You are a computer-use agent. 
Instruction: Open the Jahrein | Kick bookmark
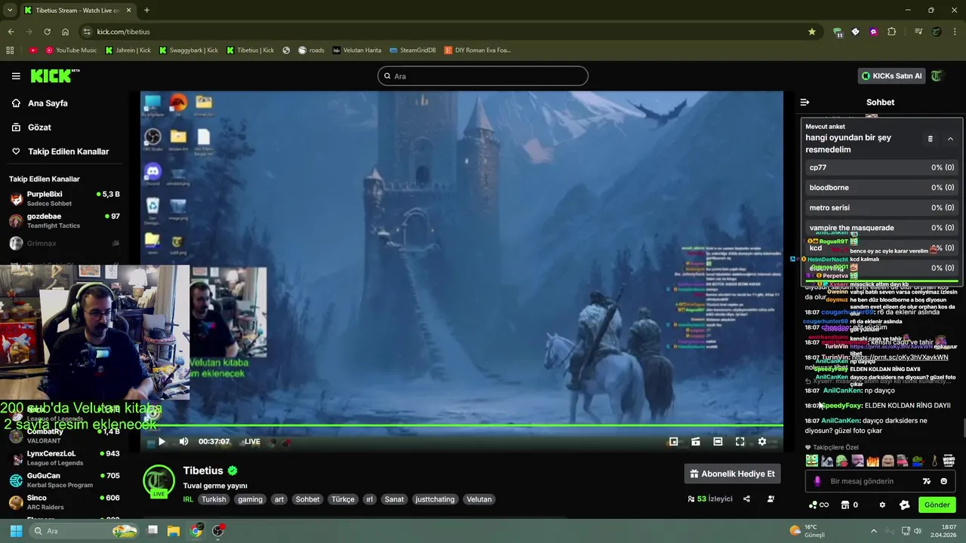pyautogui.click(x=128, y=51)
